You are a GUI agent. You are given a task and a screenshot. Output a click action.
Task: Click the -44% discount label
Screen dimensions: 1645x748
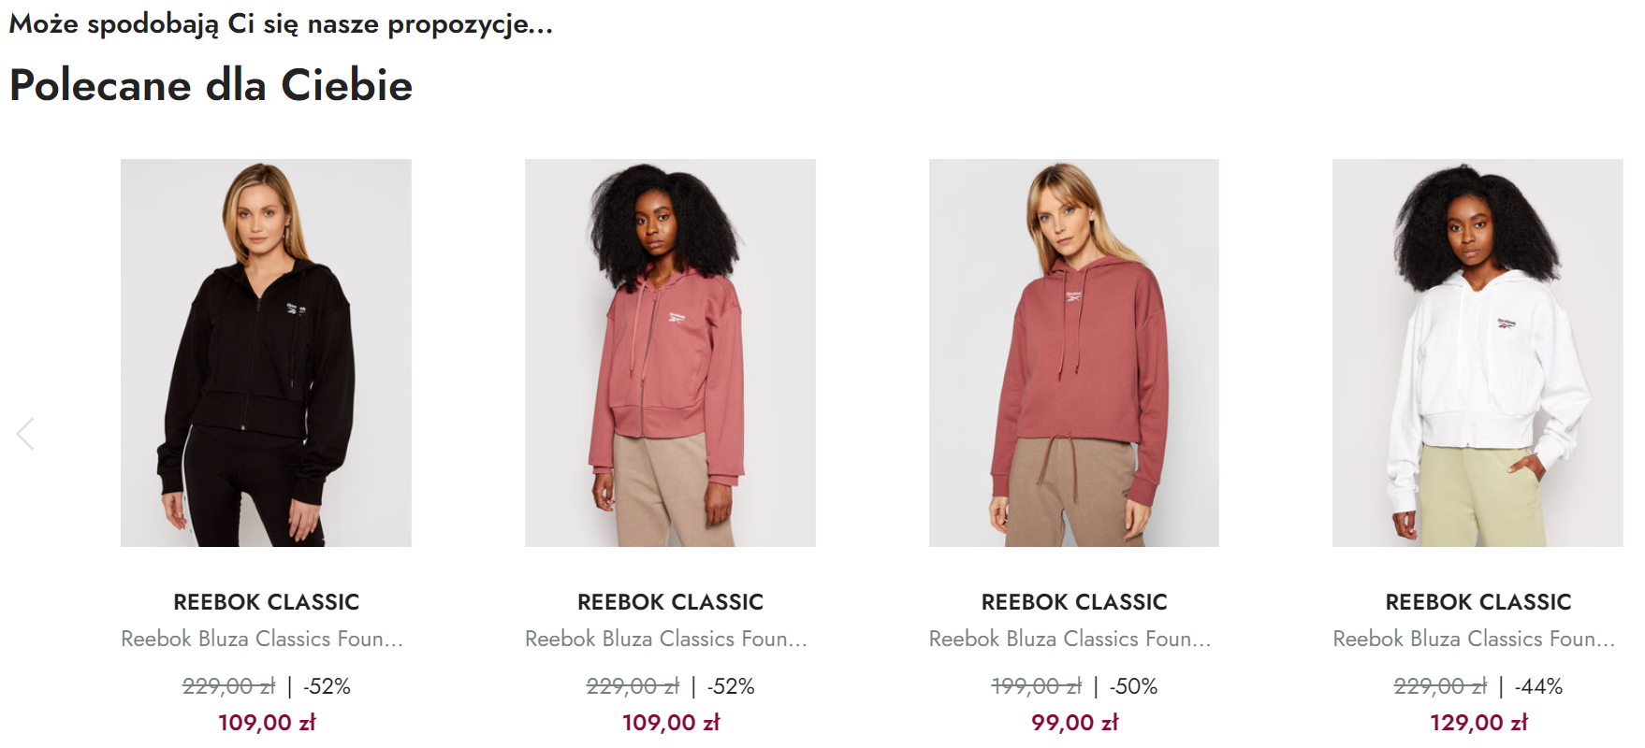1538,687
